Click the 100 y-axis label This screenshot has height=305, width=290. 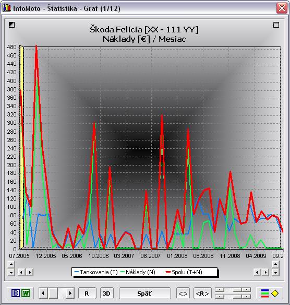click(x=11, y=207)
